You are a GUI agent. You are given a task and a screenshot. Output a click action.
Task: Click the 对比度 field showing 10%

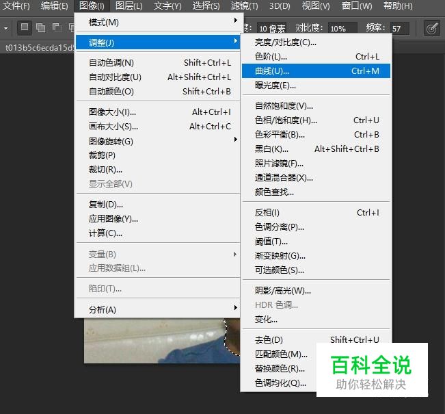coord(342,29)
